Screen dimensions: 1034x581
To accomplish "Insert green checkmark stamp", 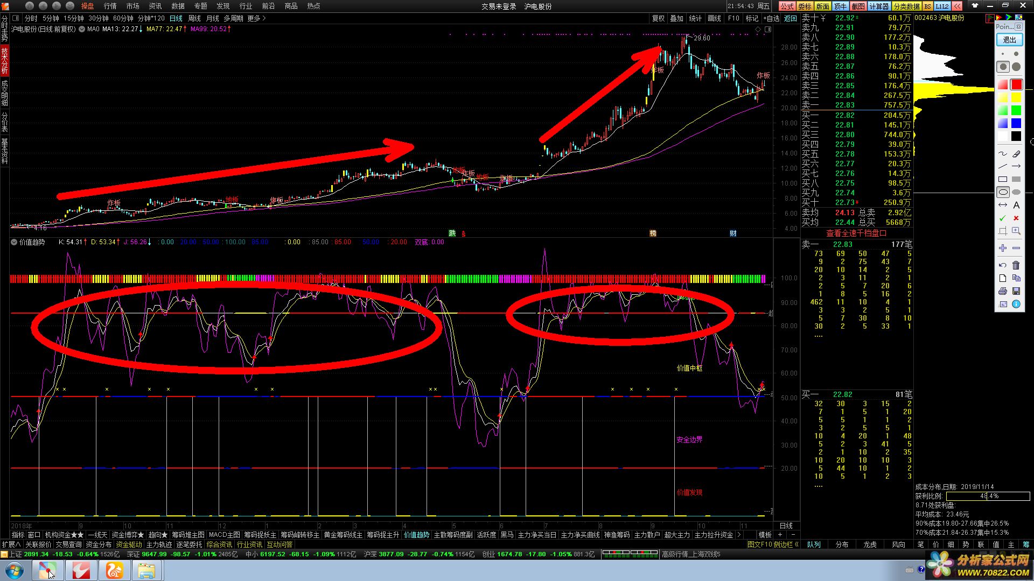I will 1003,218.
